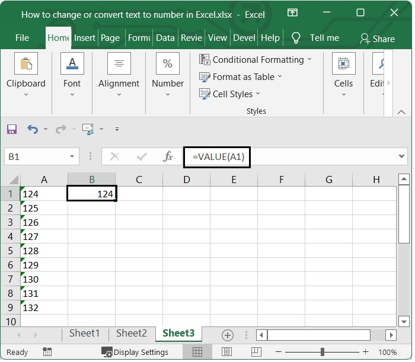
Task: Switch to the View tab
Action: pyautogui.click(x=218, y=38)
